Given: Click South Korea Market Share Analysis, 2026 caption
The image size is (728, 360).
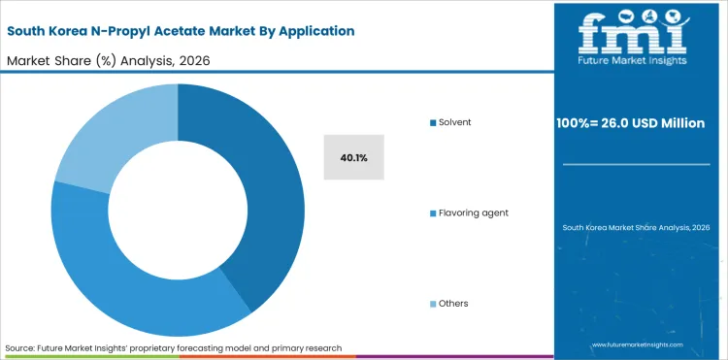Looking at the screenshot, I should 636,228.
